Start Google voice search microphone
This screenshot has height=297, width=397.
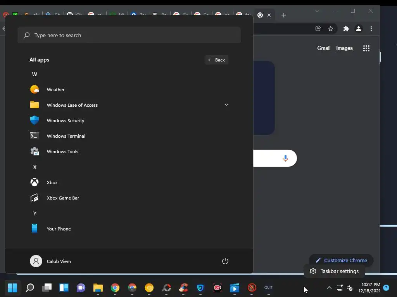click(285, 158)
